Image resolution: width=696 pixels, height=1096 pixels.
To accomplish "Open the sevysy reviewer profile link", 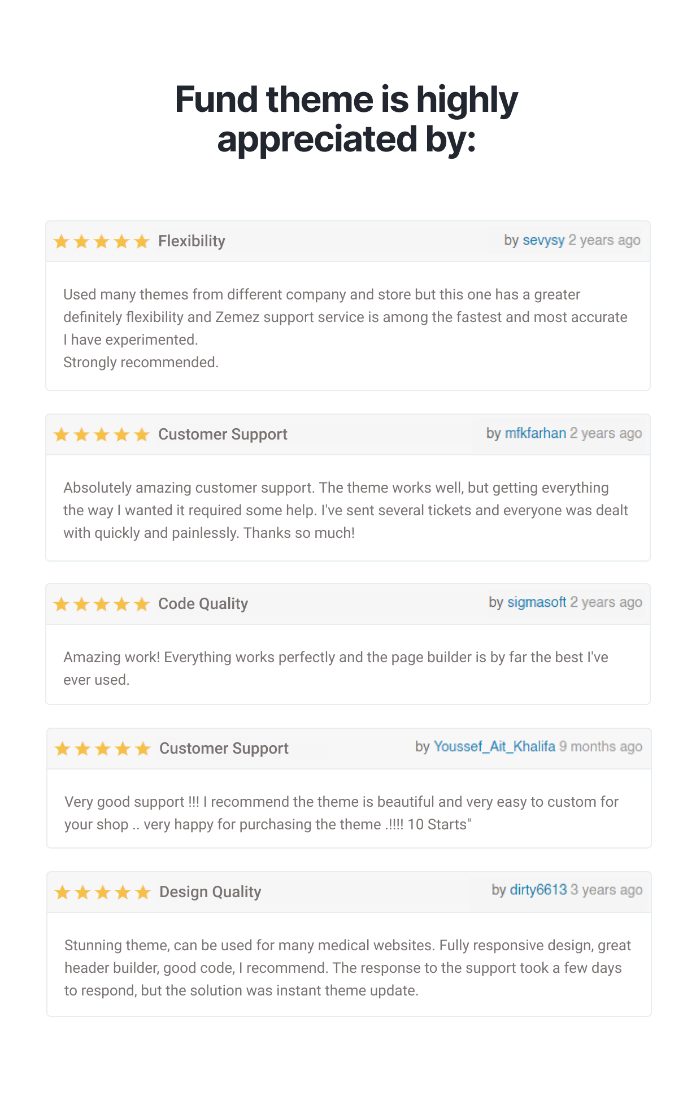I will [x=543, y=240].
